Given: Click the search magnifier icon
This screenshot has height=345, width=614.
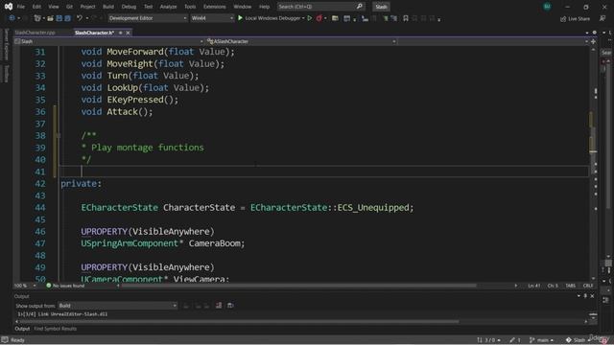Looking at the screenshot, I should click(x=359, y=7).
